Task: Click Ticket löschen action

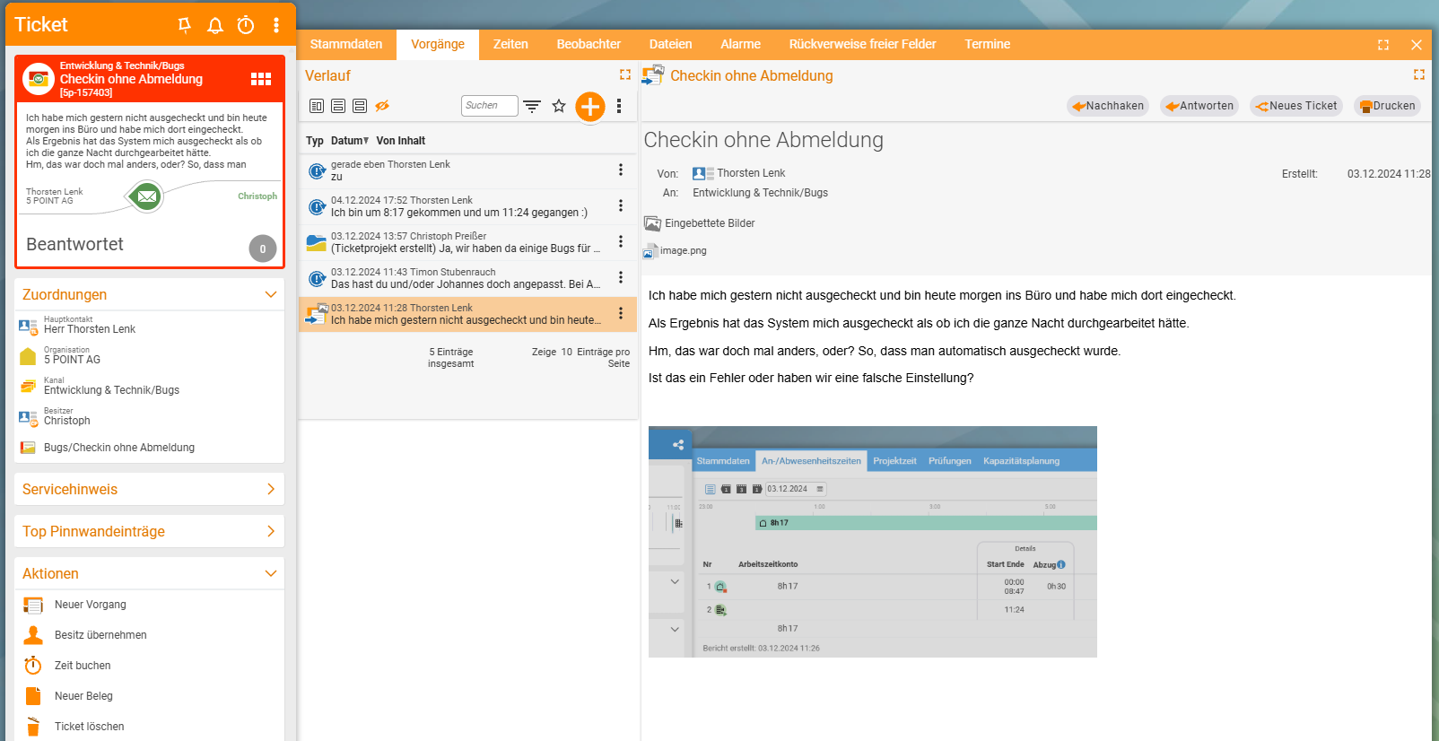Action: click(89, 727)
